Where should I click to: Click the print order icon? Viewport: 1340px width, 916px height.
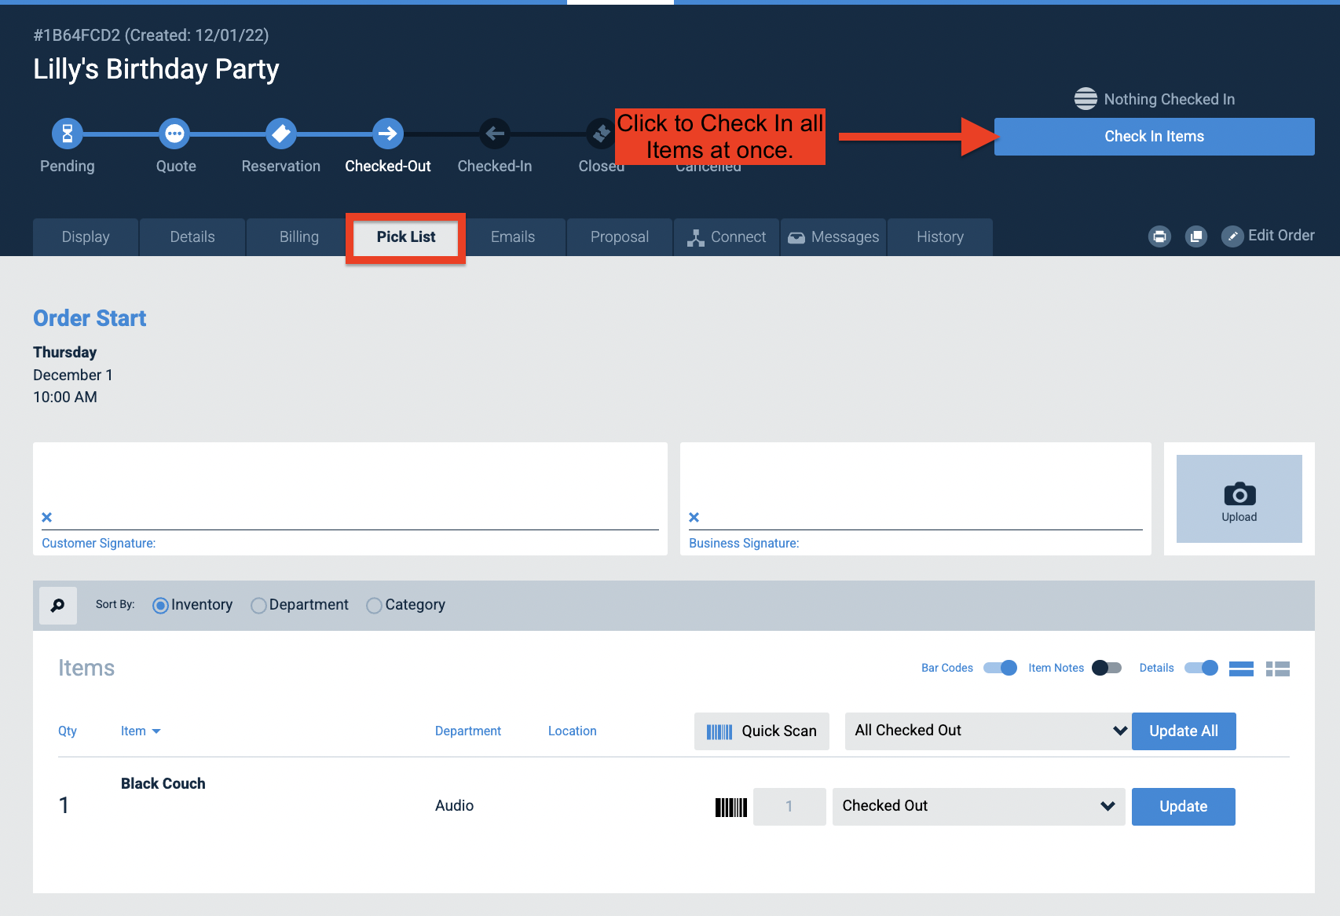(1159, 236)
